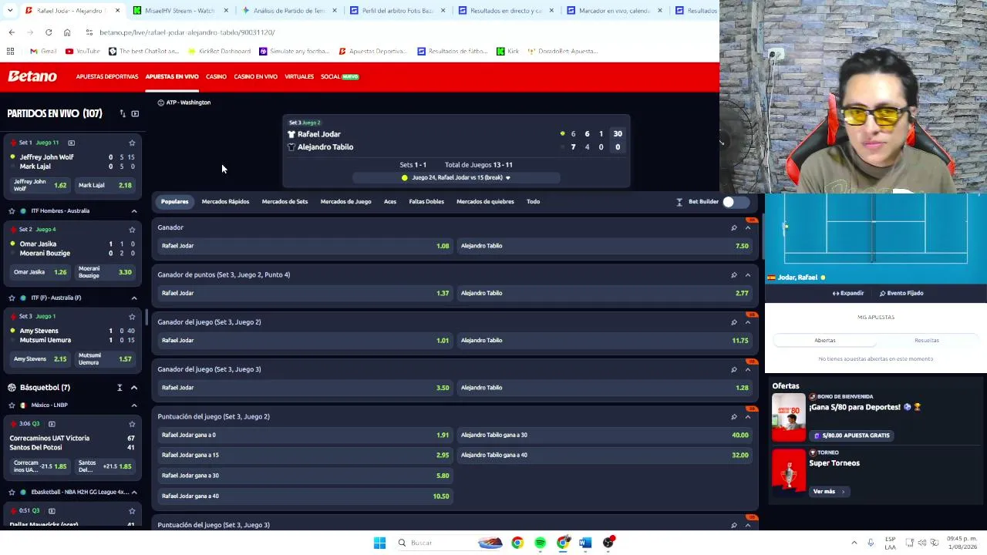This screenshot has height=555, width=987.
Task: Open the browser apps grid icon in the bookmarks bar
Action: [11, 51]
